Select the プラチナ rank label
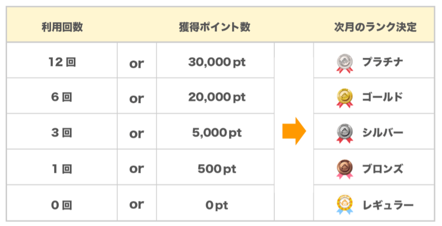 pos(382,62)
